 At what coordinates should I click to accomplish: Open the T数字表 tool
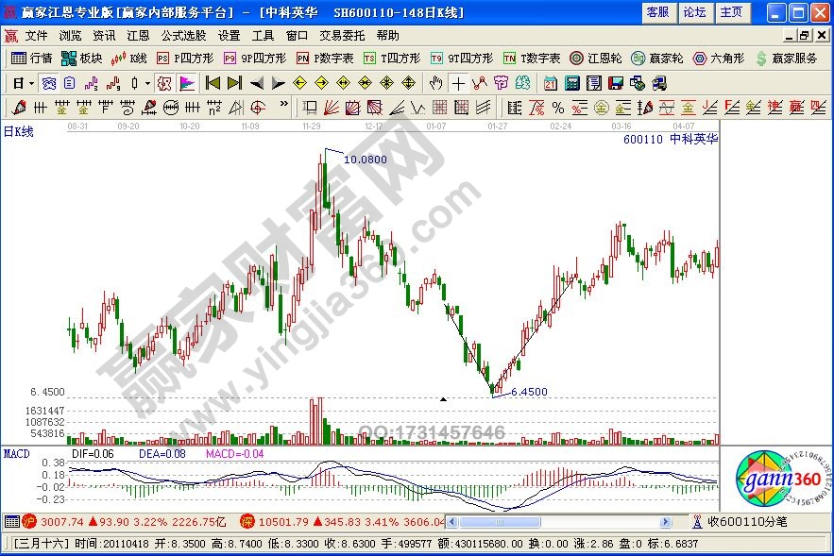click(x=532, y=58)
